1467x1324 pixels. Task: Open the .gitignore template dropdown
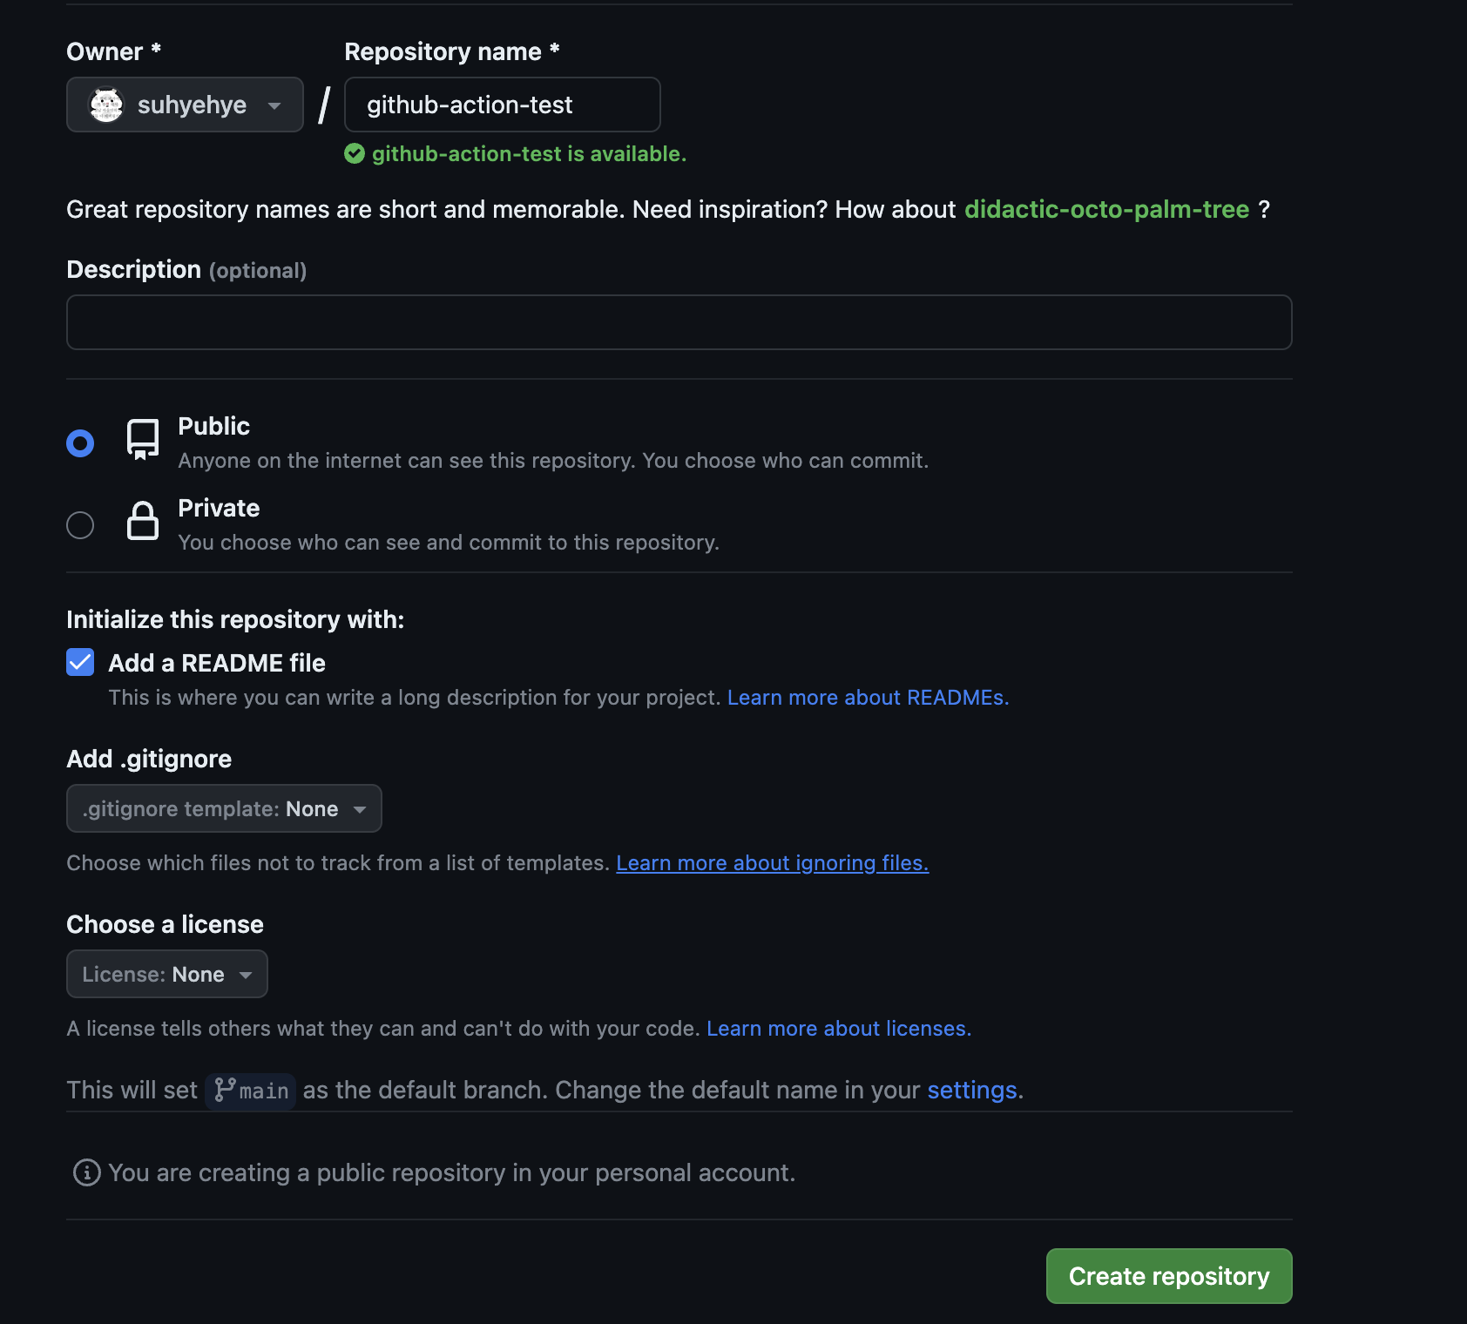point(223,808)
